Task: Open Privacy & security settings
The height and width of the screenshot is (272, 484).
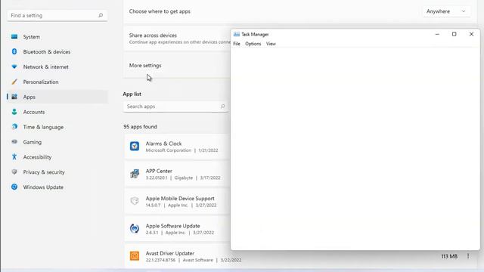Action: (44, 172)
